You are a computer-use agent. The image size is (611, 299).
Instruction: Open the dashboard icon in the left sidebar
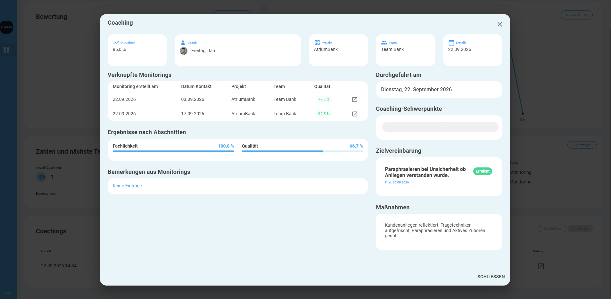click(x=6, y=50)
